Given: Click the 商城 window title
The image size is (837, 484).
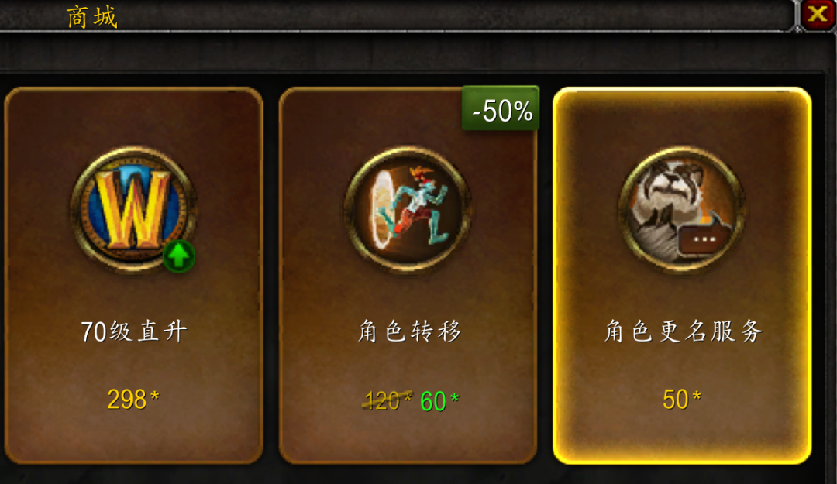Looking at the screenshot, I should (91, 16).
